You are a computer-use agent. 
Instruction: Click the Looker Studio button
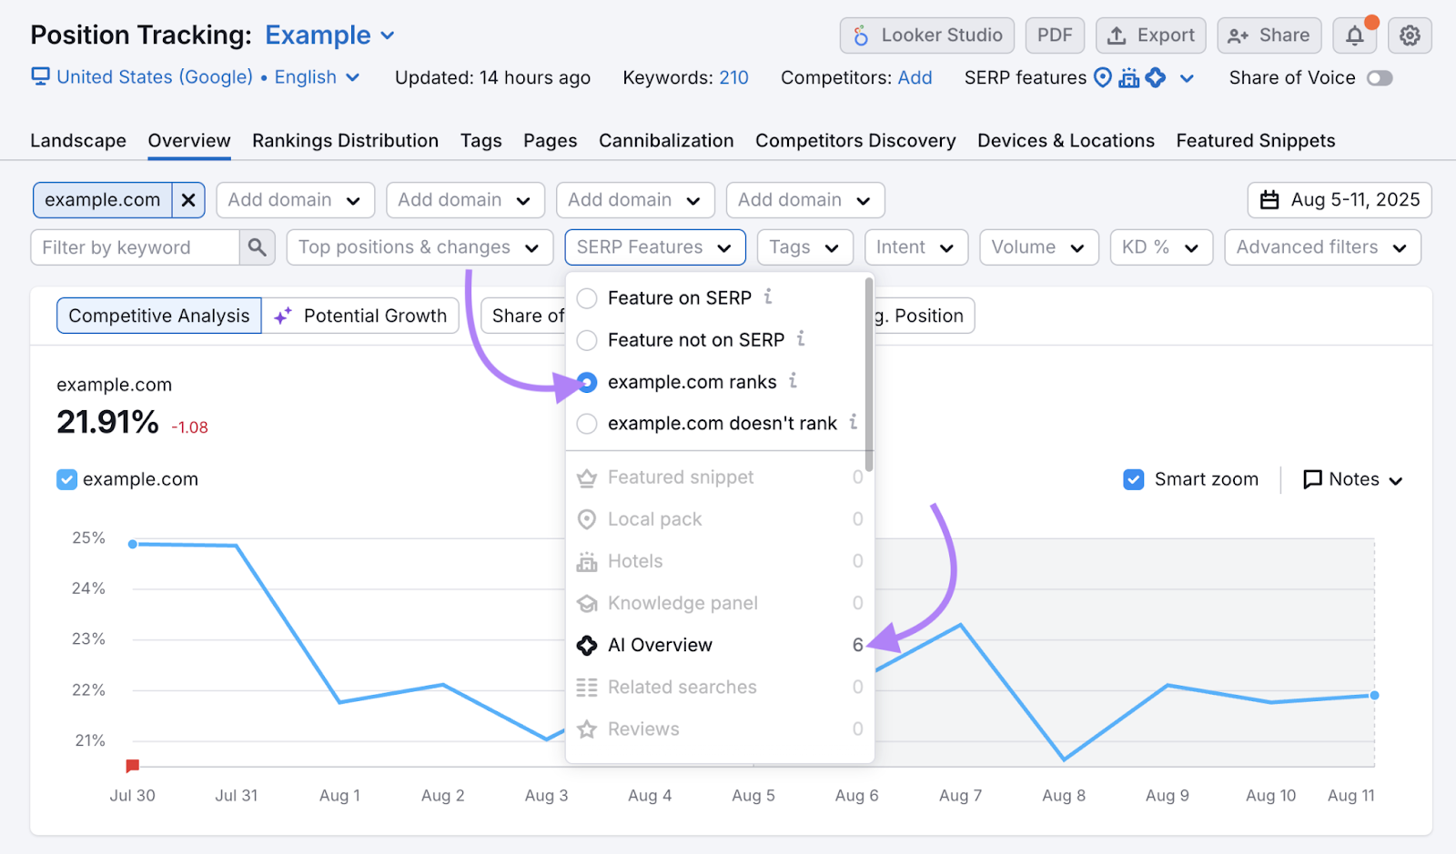926,35
